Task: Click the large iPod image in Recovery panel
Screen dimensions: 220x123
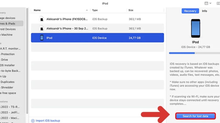Action: click(195, 29)
